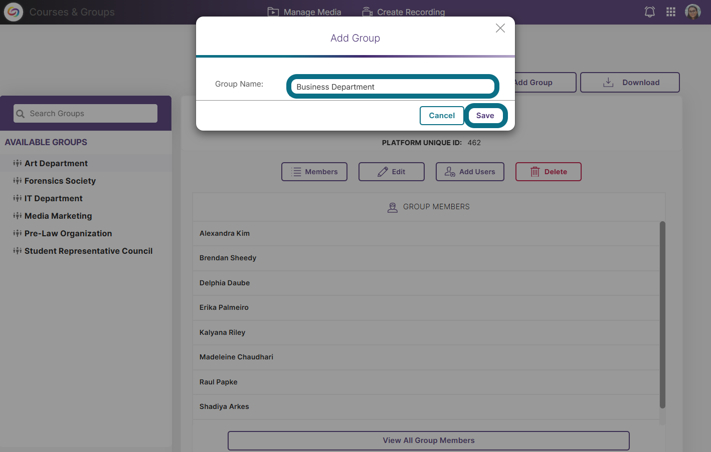
Task: Close the Add Group dialog
Action: pos(500,28)
